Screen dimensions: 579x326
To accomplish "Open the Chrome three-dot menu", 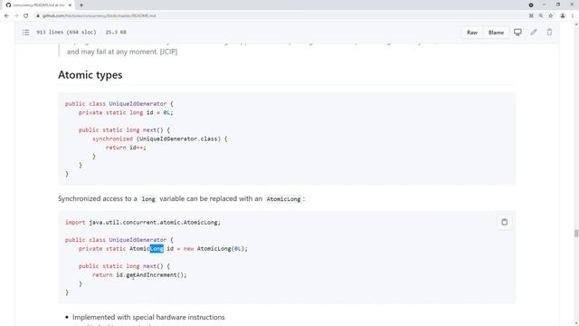I will (573, 16).
